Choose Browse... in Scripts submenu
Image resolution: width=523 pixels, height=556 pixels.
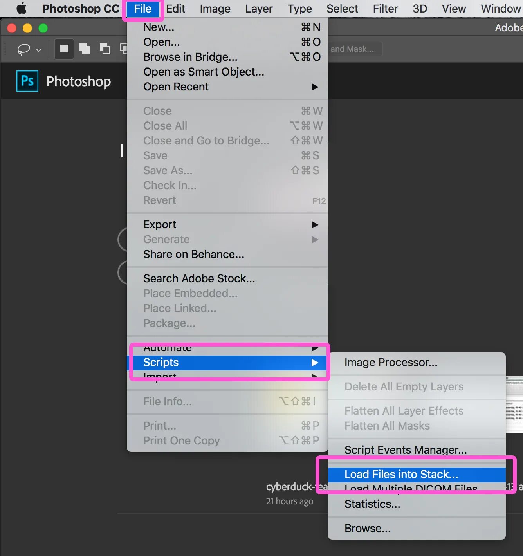[x=417, y=529]
